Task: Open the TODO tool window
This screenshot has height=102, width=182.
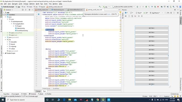Action: [24, 94]
